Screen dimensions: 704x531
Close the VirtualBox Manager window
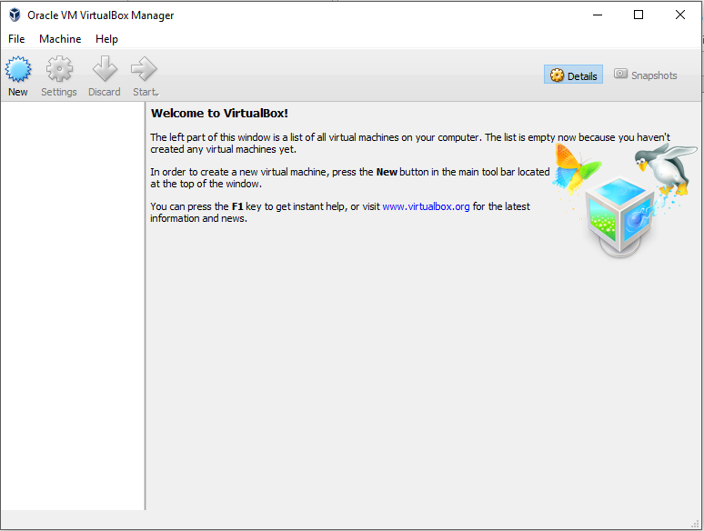[679, 15]
